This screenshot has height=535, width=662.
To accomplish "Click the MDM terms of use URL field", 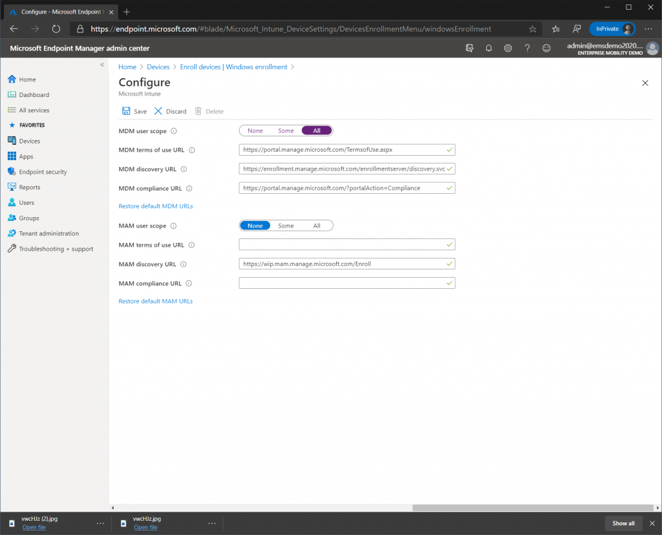I will click(347, 150).
